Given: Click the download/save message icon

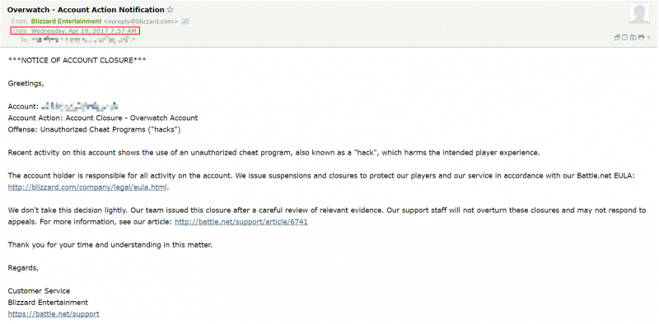Looking at the screenshot, I should 633,38.
